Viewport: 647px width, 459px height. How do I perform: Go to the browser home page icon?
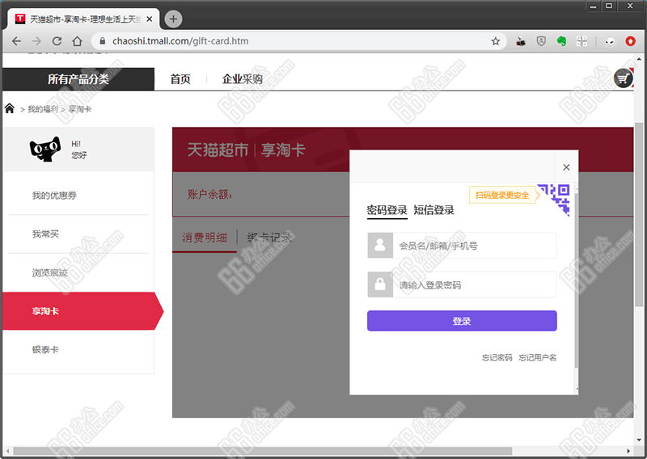(77, 41)
